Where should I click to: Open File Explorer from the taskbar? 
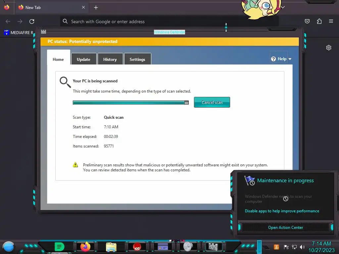(111, 247)
